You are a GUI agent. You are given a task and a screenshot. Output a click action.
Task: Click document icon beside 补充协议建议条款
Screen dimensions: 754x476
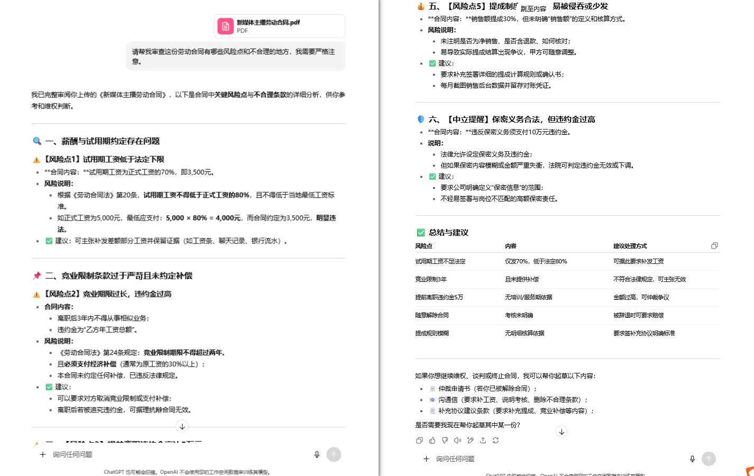tap(433, 410)
